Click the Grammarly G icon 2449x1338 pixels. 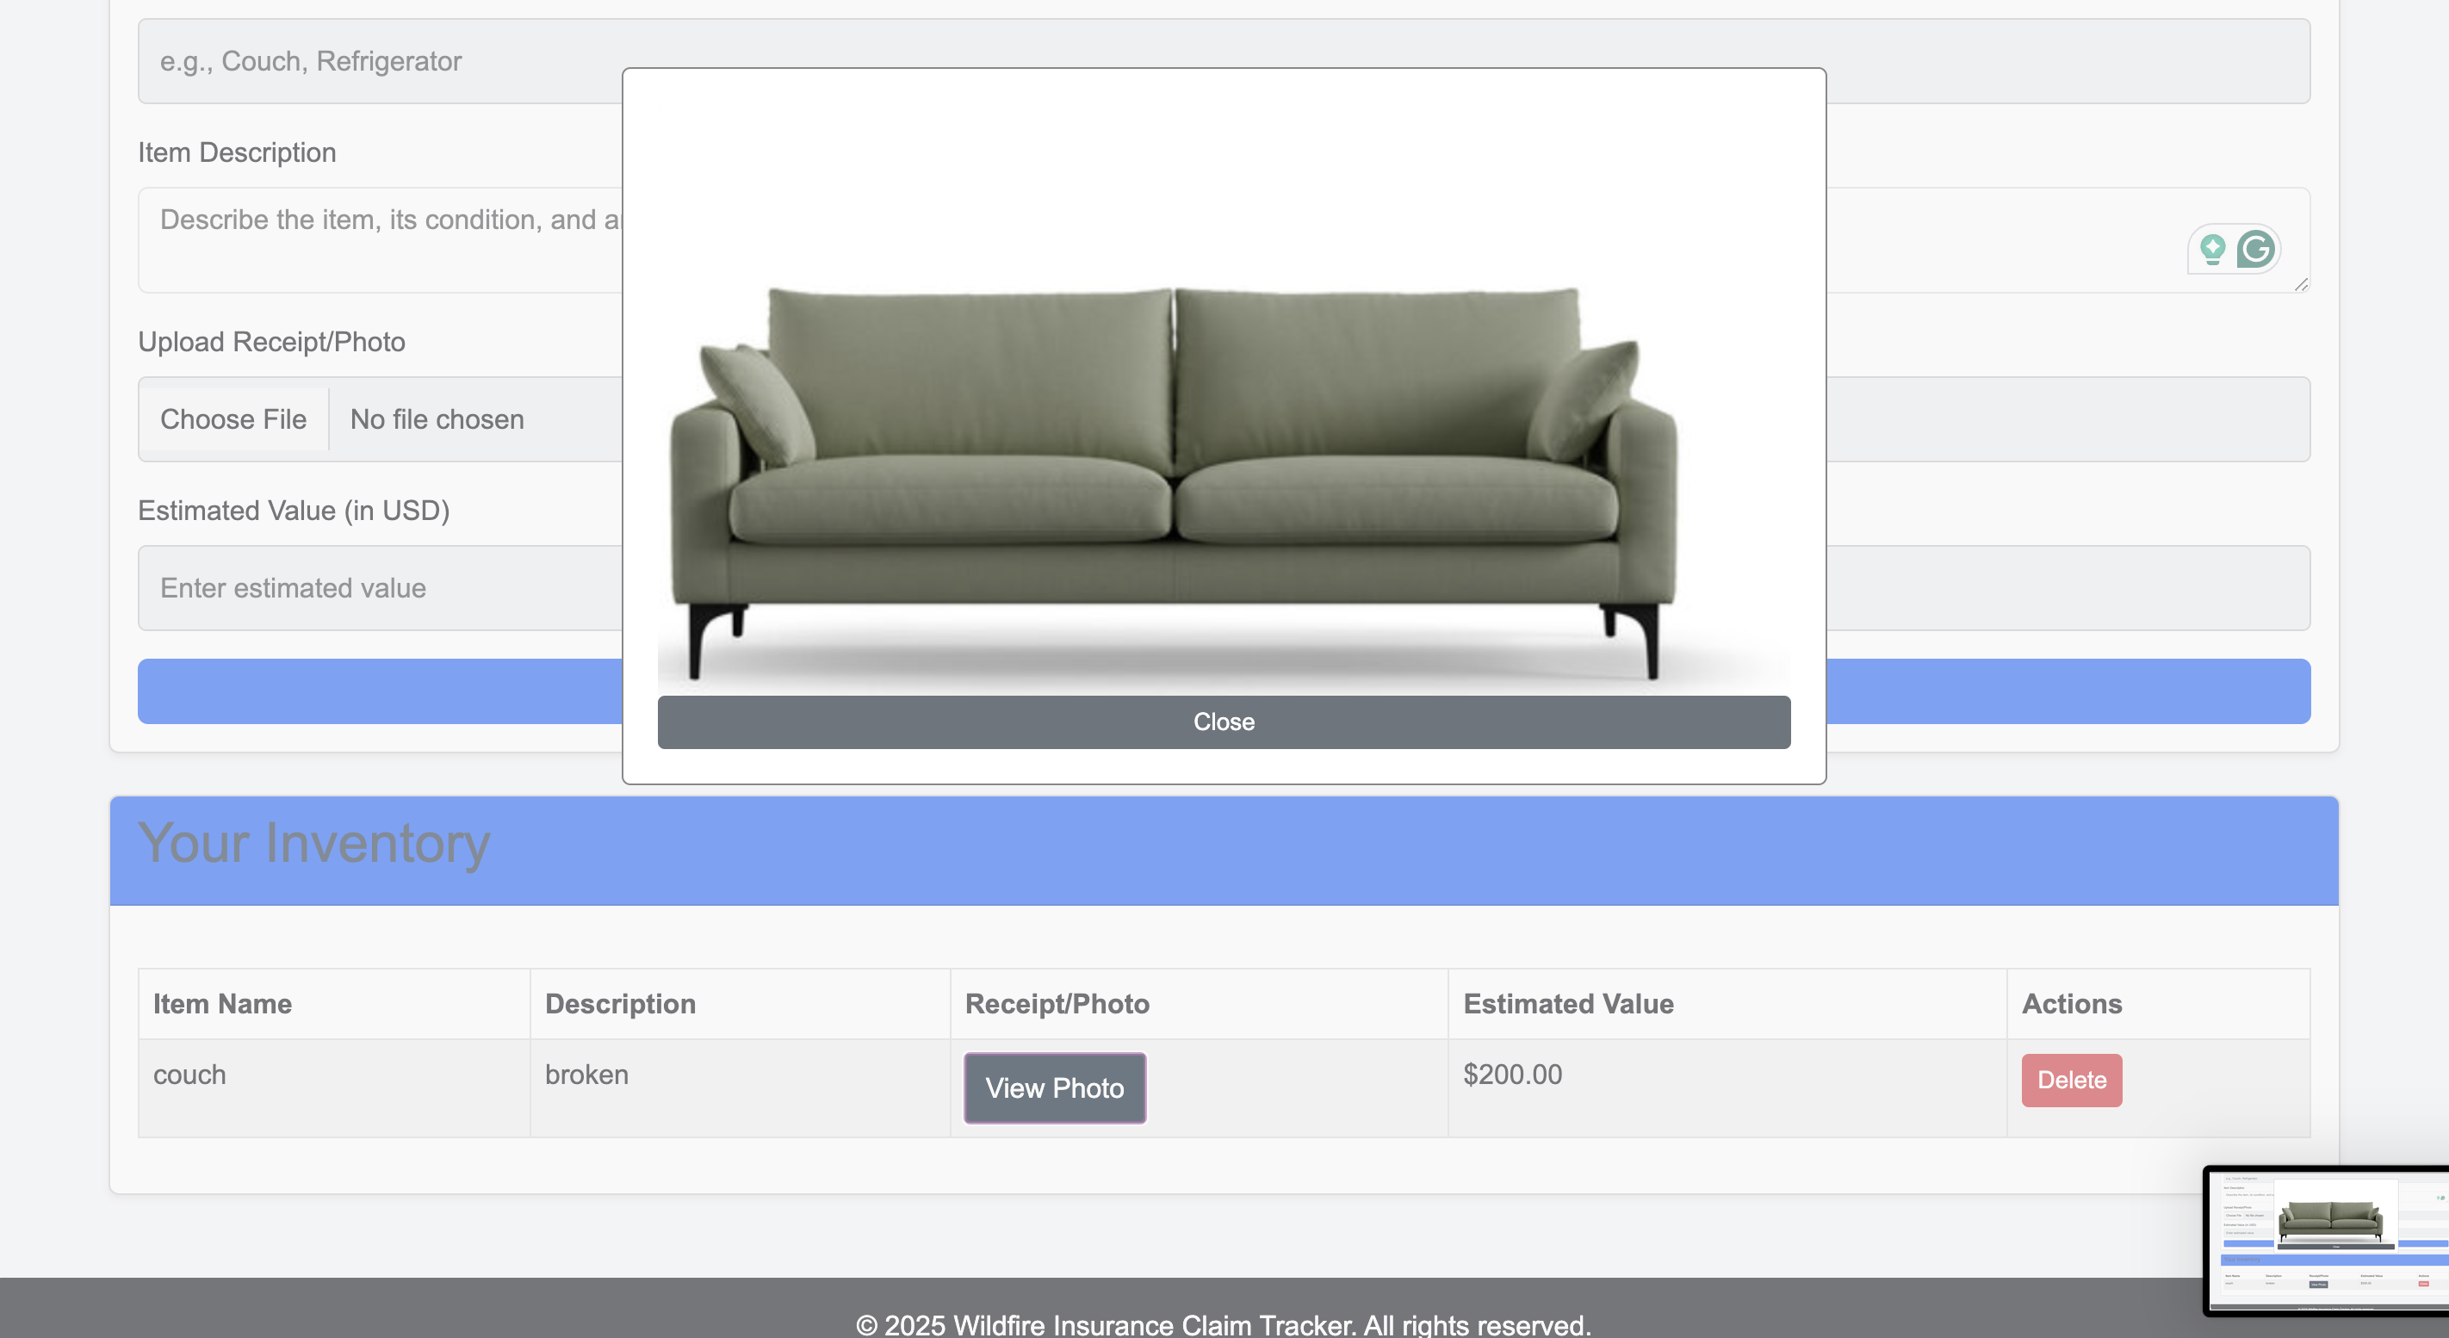coord(2255,248)
